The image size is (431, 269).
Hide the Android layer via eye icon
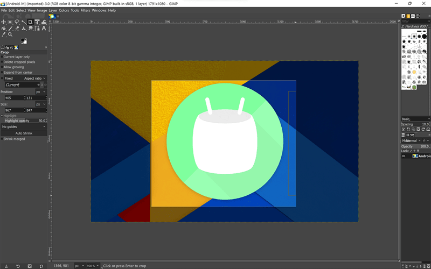click(x=404, y=156)
